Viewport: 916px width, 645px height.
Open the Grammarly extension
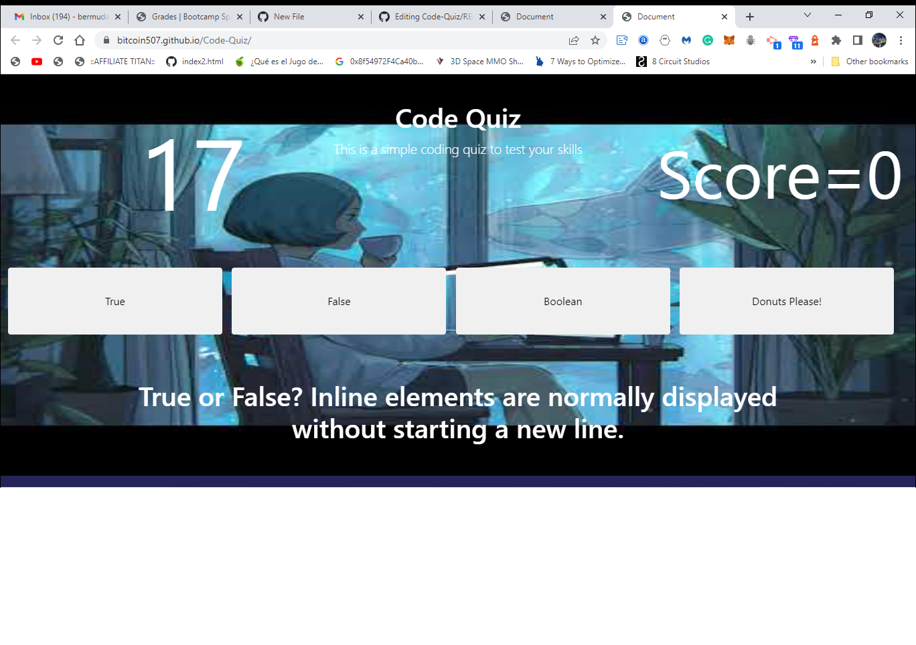[x=708, y=40]
